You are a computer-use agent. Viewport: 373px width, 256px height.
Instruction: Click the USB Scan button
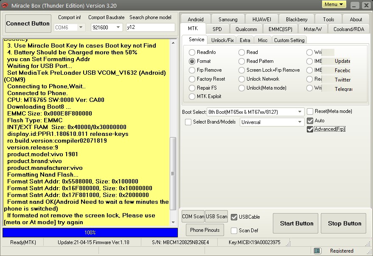[x=216, y=216]
